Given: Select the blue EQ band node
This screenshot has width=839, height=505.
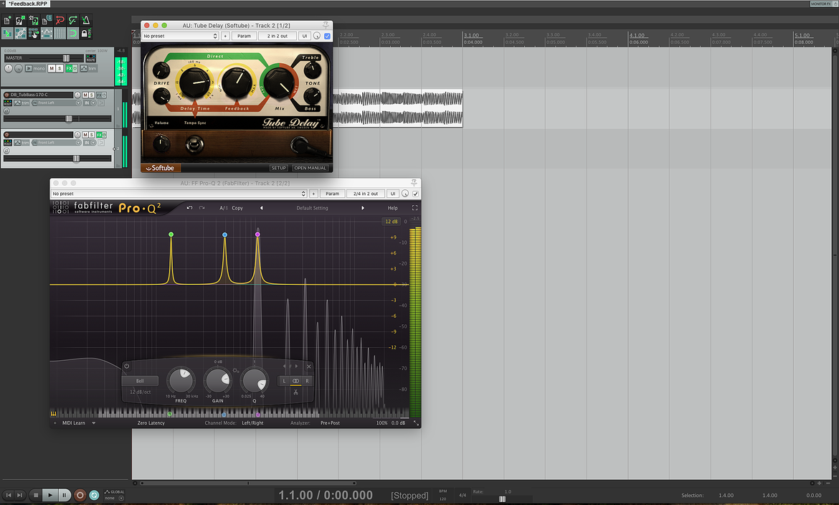Looking at the screenshot, I should (x=224, y=235).
